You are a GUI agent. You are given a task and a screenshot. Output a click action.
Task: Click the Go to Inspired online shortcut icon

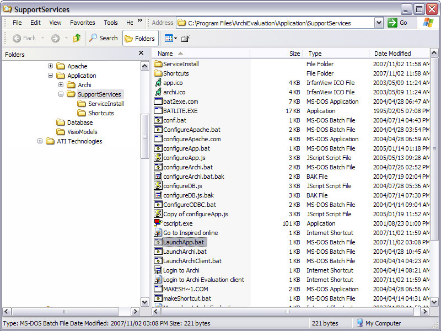[158, 233]
